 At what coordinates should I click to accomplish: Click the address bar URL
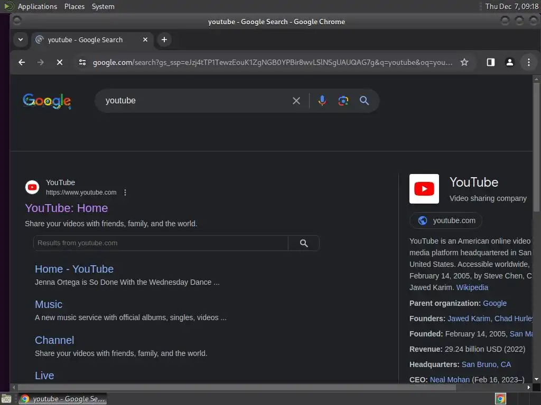273,62
